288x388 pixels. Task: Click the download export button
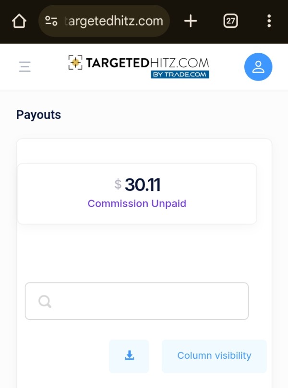click(129, 356)
